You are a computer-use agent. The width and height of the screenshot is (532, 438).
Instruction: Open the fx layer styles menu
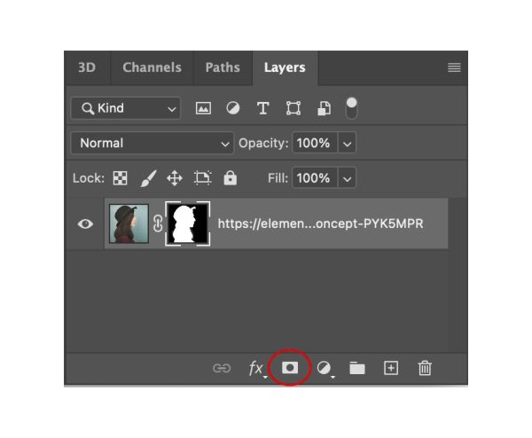[257, 369]
